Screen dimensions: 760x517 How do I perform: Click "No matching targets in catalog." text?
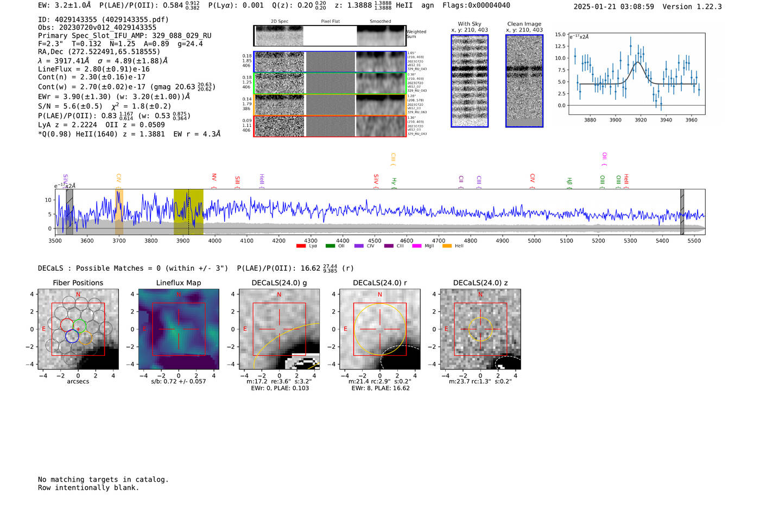(103, 480)
